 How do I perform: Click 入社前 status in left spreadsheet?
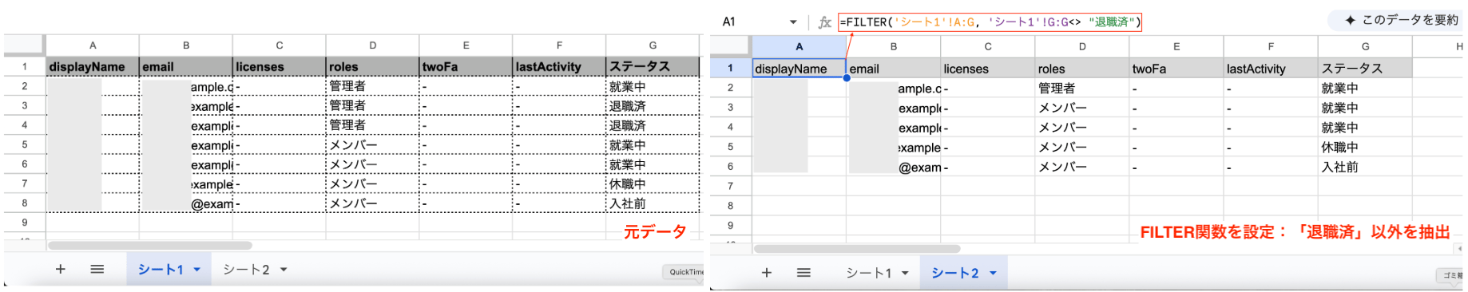653,203
